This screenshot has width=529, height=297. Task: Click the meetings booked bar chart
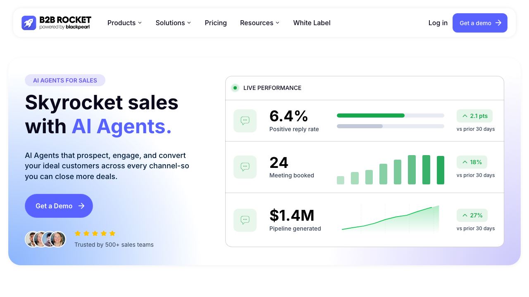click(x=391, y=170)
